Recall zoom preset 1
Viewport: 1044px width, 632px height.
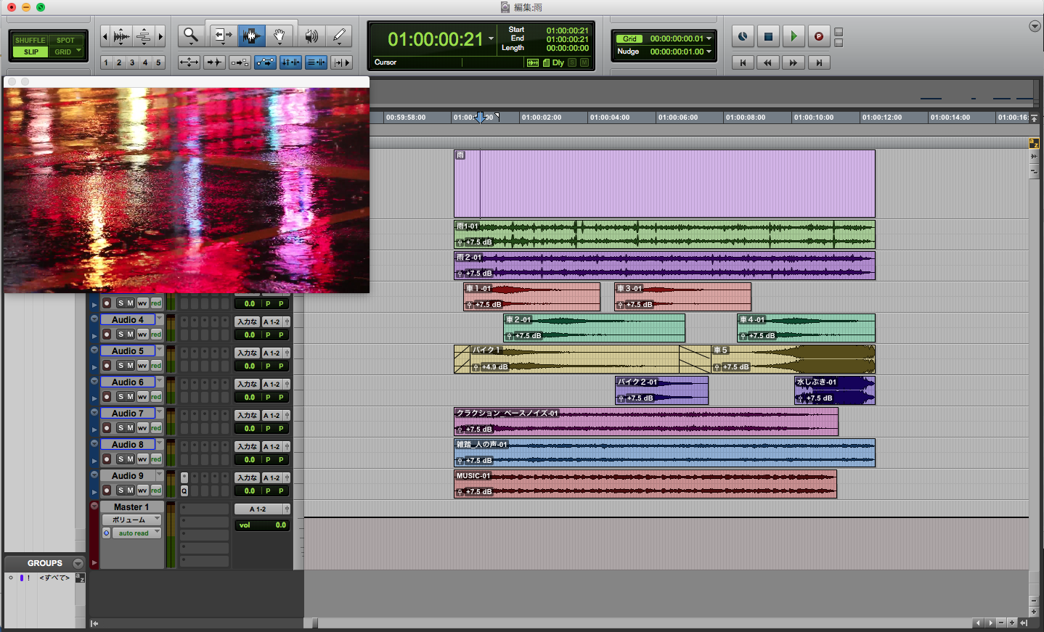pyautogui.click(x=106, y=62)
